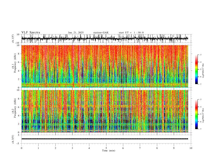Click the '-7' label on ch.2 color bar
Viewport: 215px width, 166px height.
pos(200,129)
